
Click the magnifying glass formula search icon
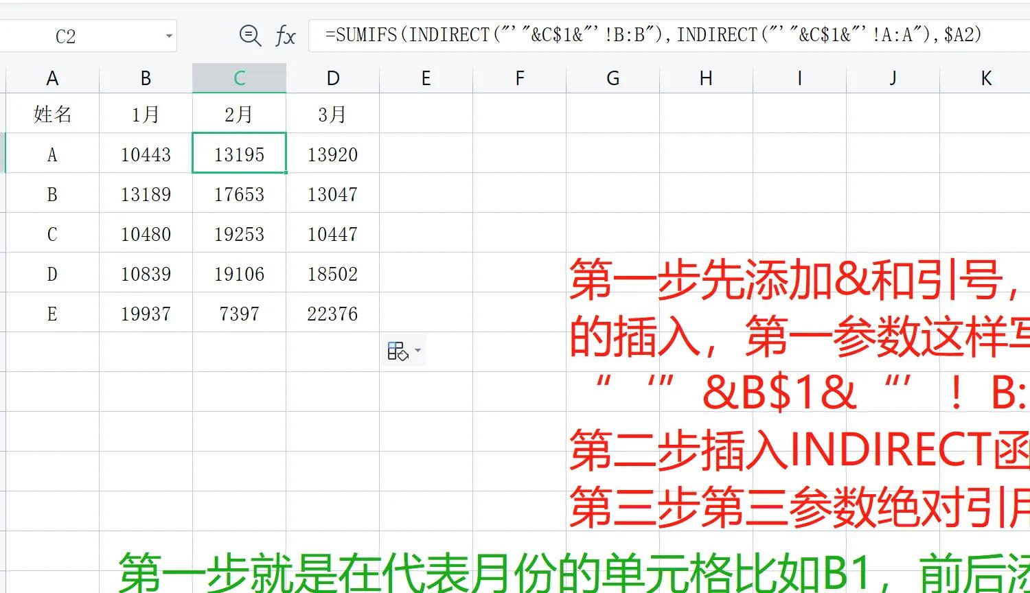(x=250, y=36)
